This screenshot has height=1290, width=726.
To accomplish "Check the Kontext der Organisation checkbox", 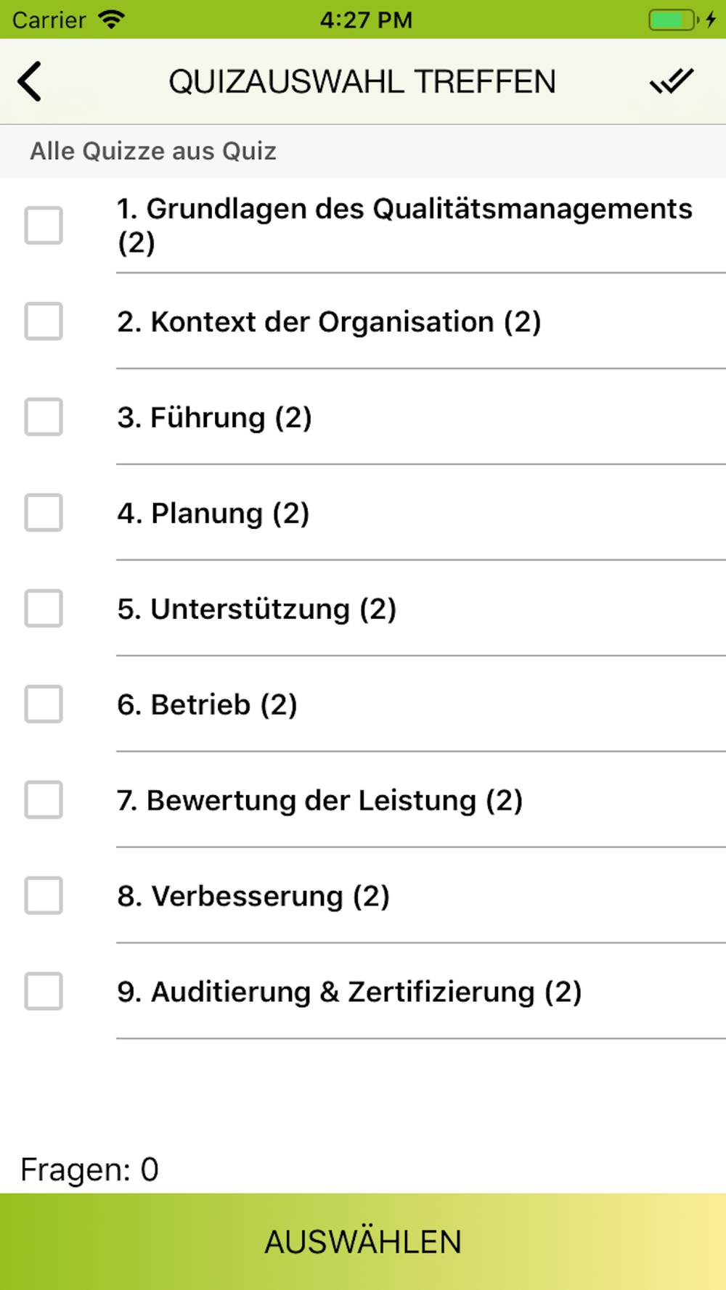I will (44, 321).
